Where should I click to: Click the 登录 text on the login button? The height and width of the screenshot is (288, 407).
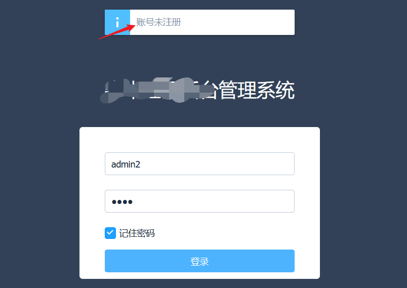coord(199,261)
